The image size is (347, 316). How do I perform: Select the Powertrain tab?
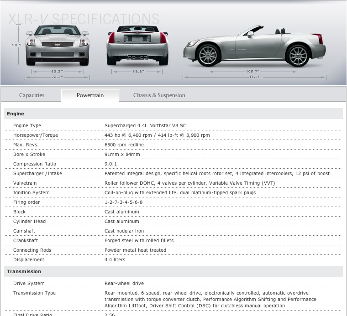click(90, 95)
